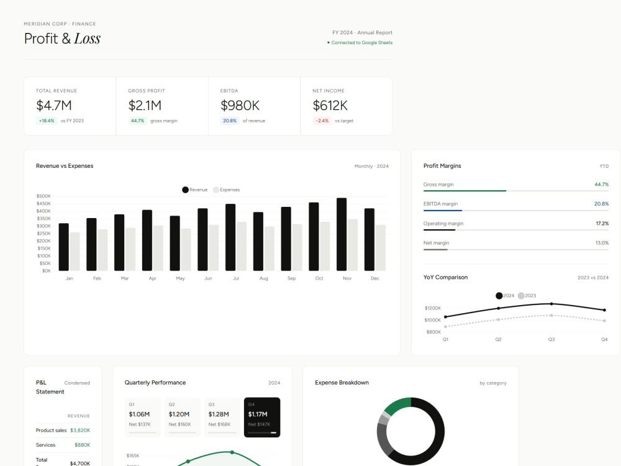
Task: Click the Revenue vs Expenses title
Action: pyautogui.click(x=65, y=166)
